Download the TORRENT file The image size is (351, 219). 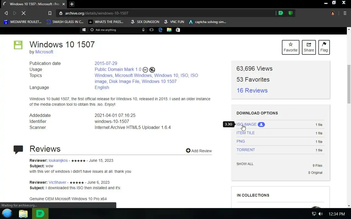[x=246, y=150]
